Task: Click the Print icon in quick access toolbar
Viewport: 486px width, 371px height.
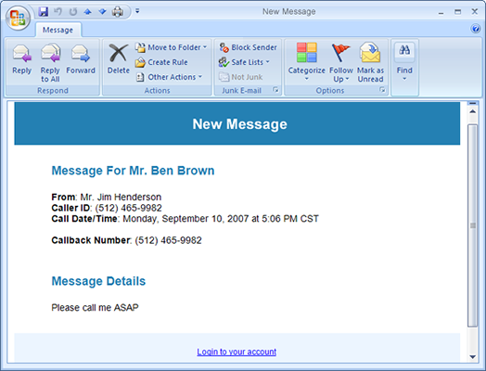Action: pyautogui.click(x=118, y=12)
